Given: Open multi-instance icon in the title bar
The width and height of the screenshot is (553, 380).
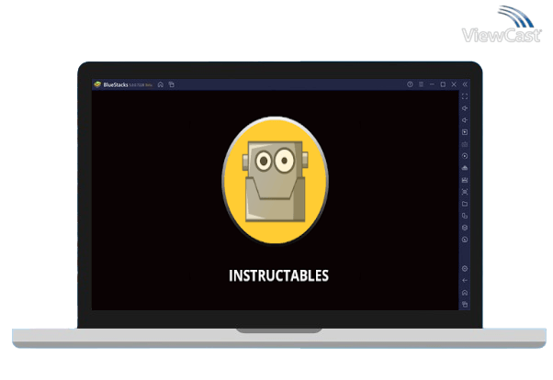Looking at the screenshot, I should pos(172,84).
